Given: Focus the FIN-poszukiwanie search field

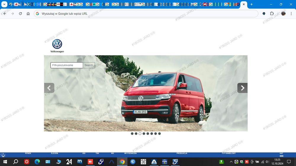Looking at the screenshot, I should click(67, 65).
